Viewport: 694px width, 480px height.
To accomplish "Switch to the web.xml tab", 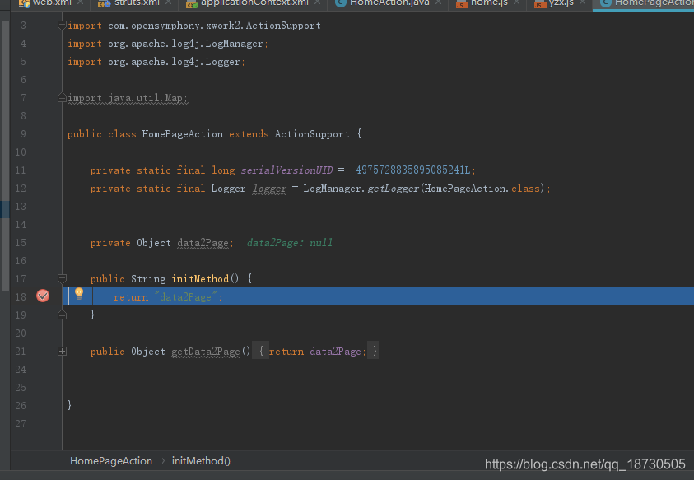I will (x=52, y=3).
